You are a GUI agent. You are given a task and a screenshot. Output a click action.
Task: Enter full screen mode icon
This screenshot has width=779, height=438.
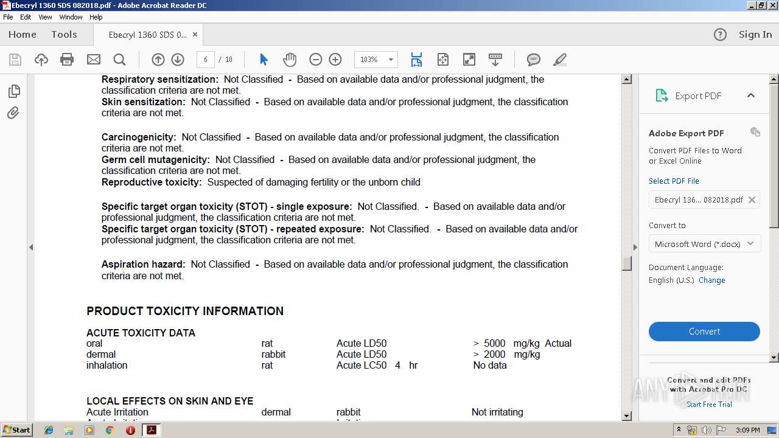(x=469, y=60)
